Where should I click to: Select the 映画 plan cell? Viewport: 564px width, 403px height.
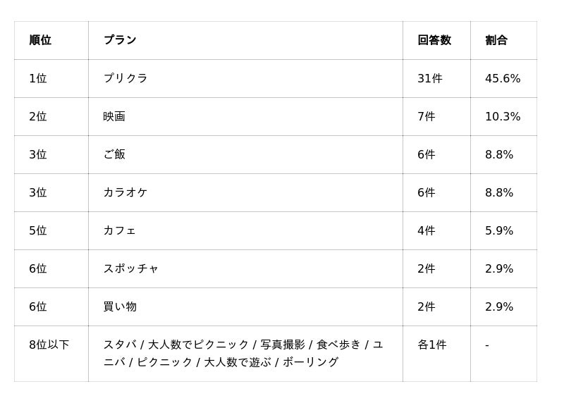point(114,116)
